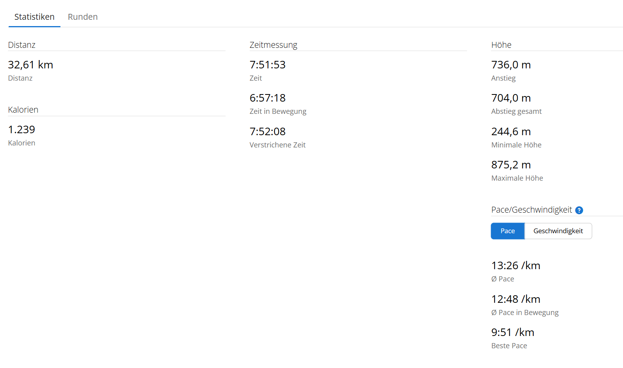Click the 704,0 m Abstieg gesamt value
The image size is (623, 368).
[x=511, y=98]
